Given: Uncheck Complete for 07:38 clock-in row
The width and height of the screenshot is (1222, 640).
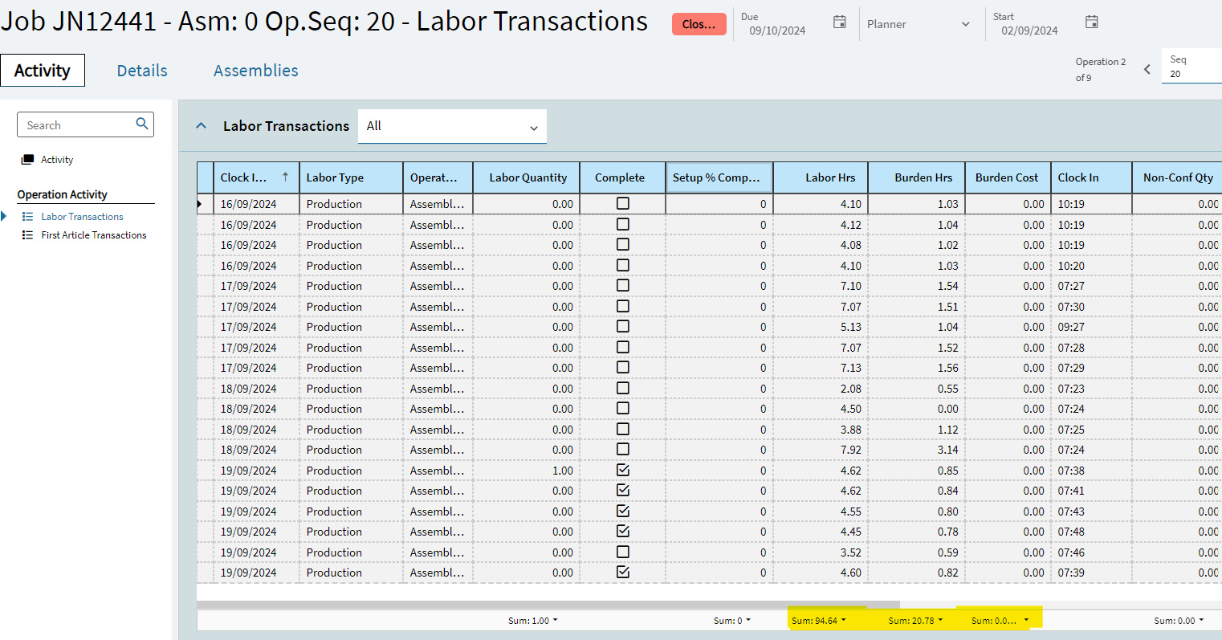Looking at the screenshot, I should click(x=622, y=470).
